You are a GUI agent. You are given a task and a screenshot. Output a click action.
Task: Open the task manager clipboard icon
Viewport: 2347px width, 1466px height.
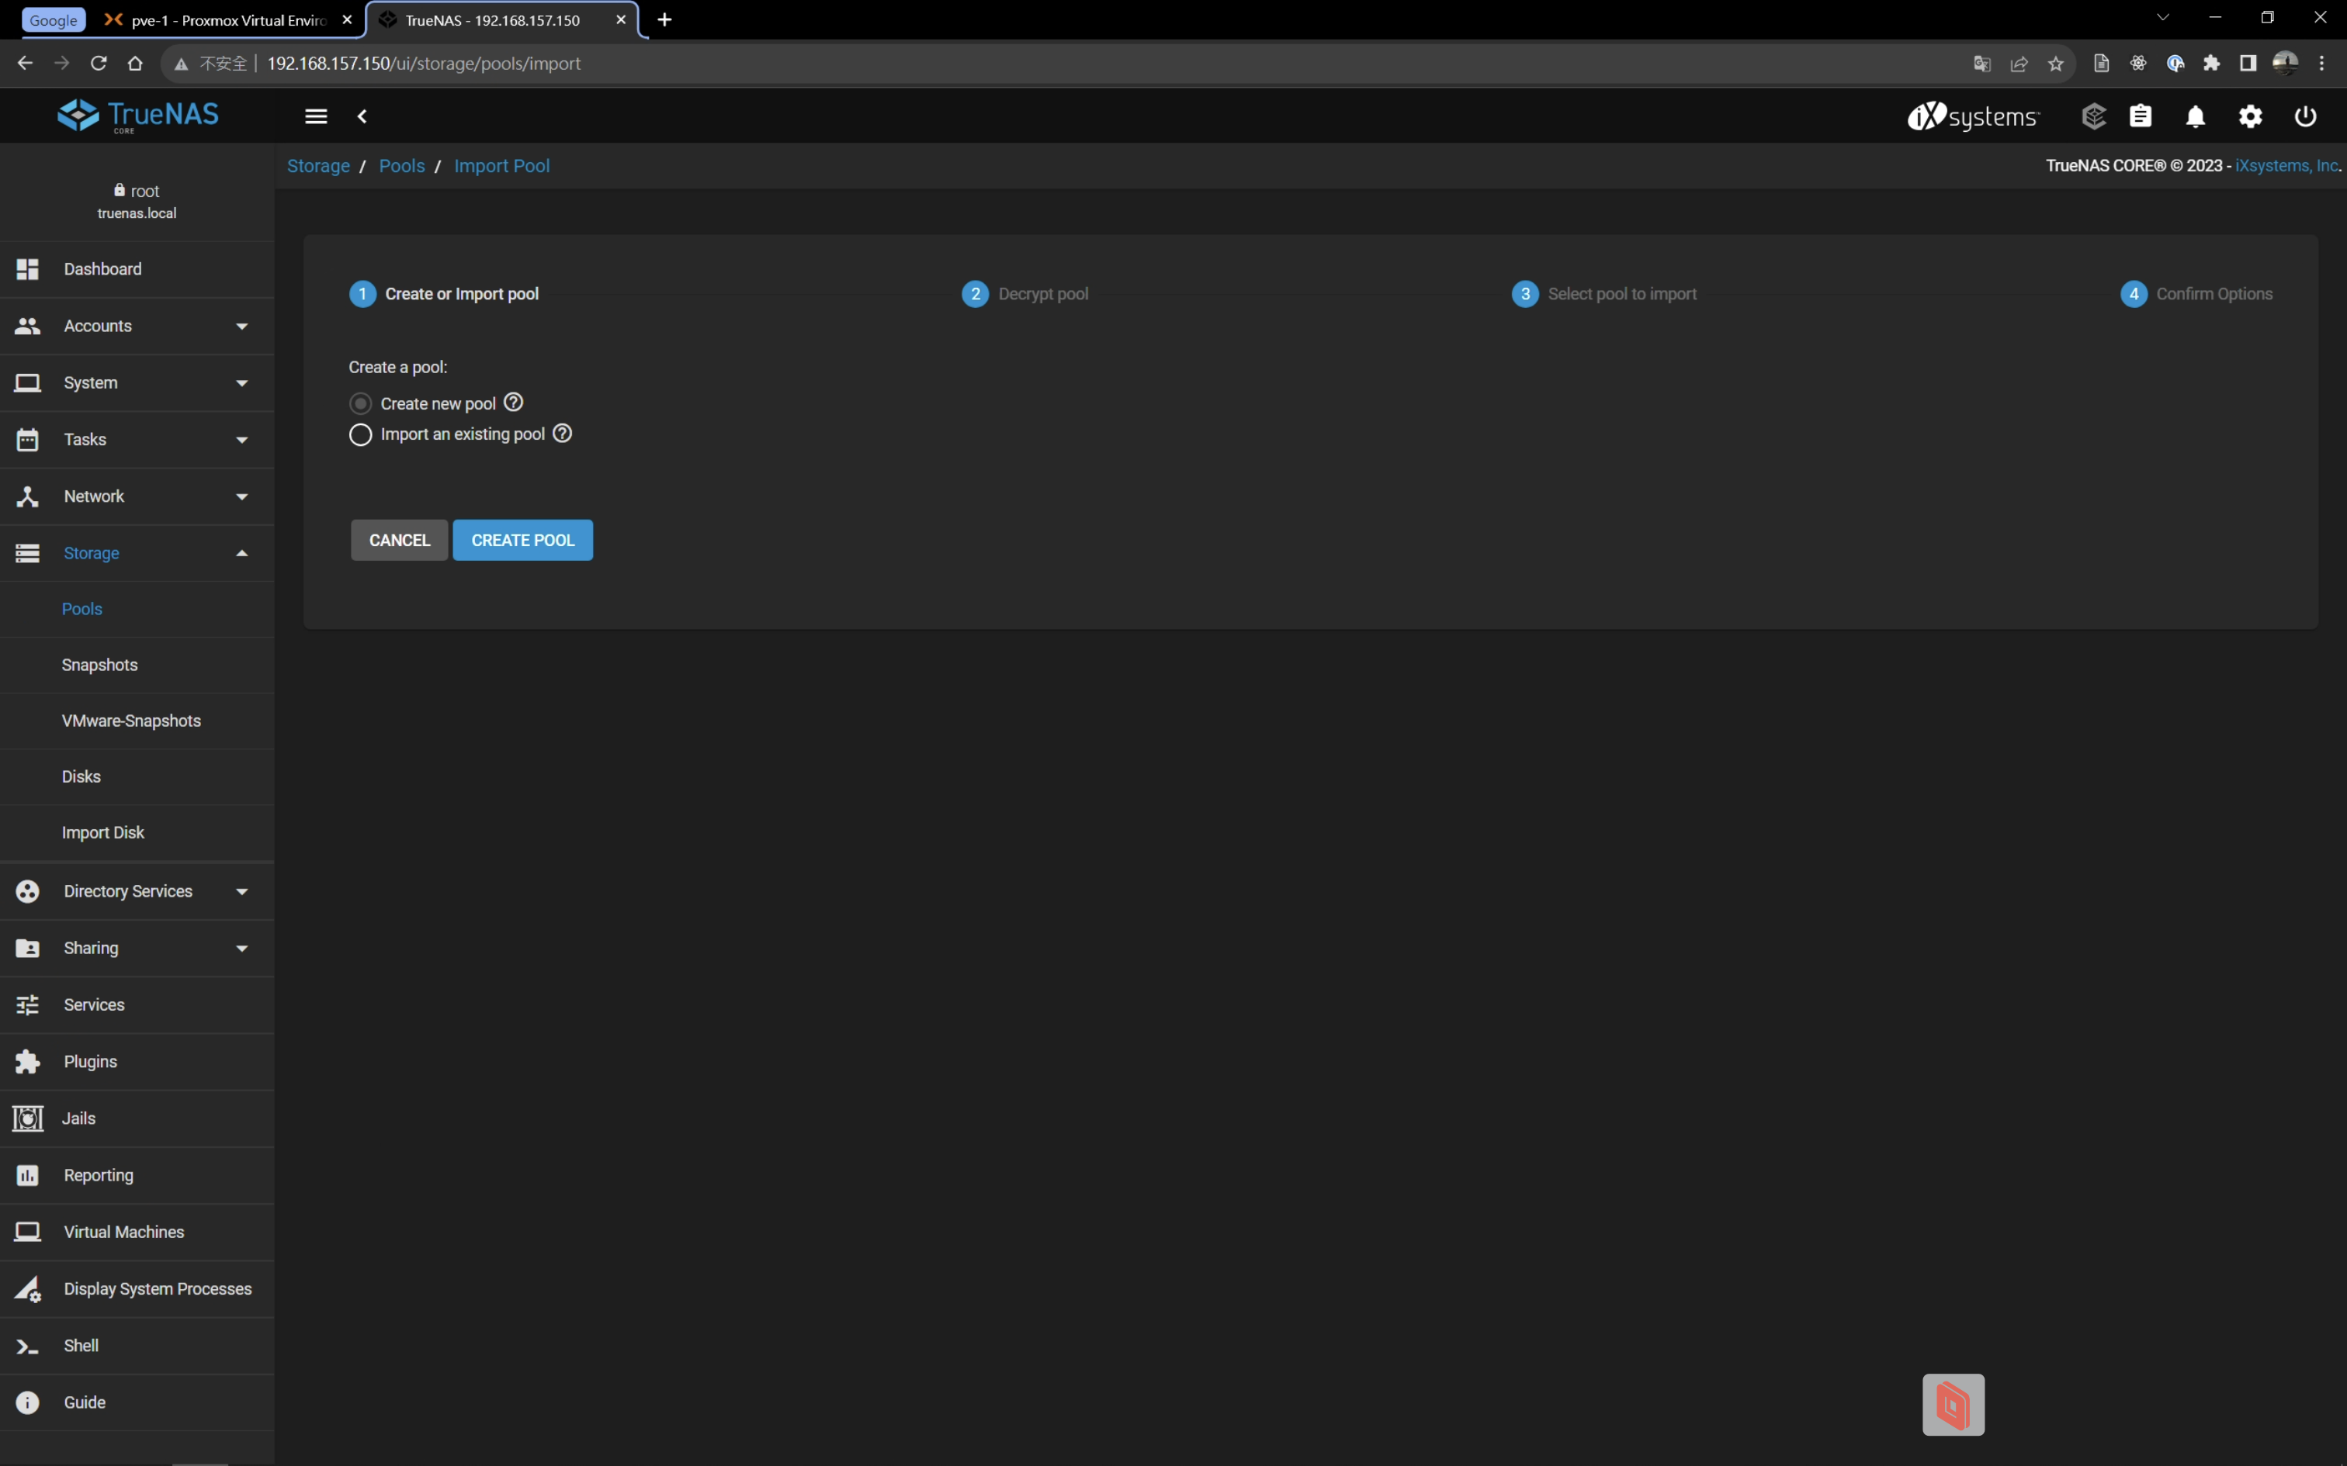pyautogui.click(x=2141, y=116)
